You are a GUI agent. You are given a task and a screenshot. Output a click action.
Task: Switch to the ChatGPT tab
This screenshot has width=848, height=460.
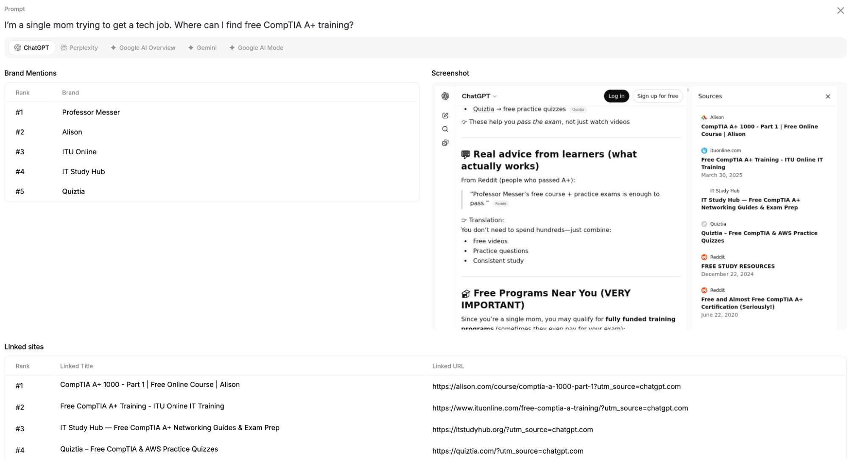coord(32,48)
